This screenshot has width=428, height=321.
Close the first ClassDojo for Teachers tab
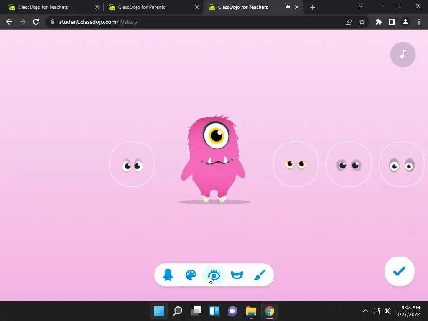click(x=97, y=7)
